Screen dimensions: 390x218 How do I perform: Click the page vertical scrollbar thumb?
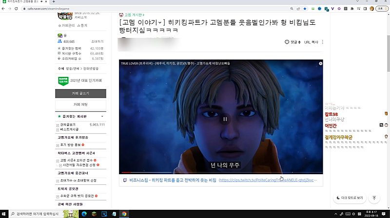tap(388, 53)
